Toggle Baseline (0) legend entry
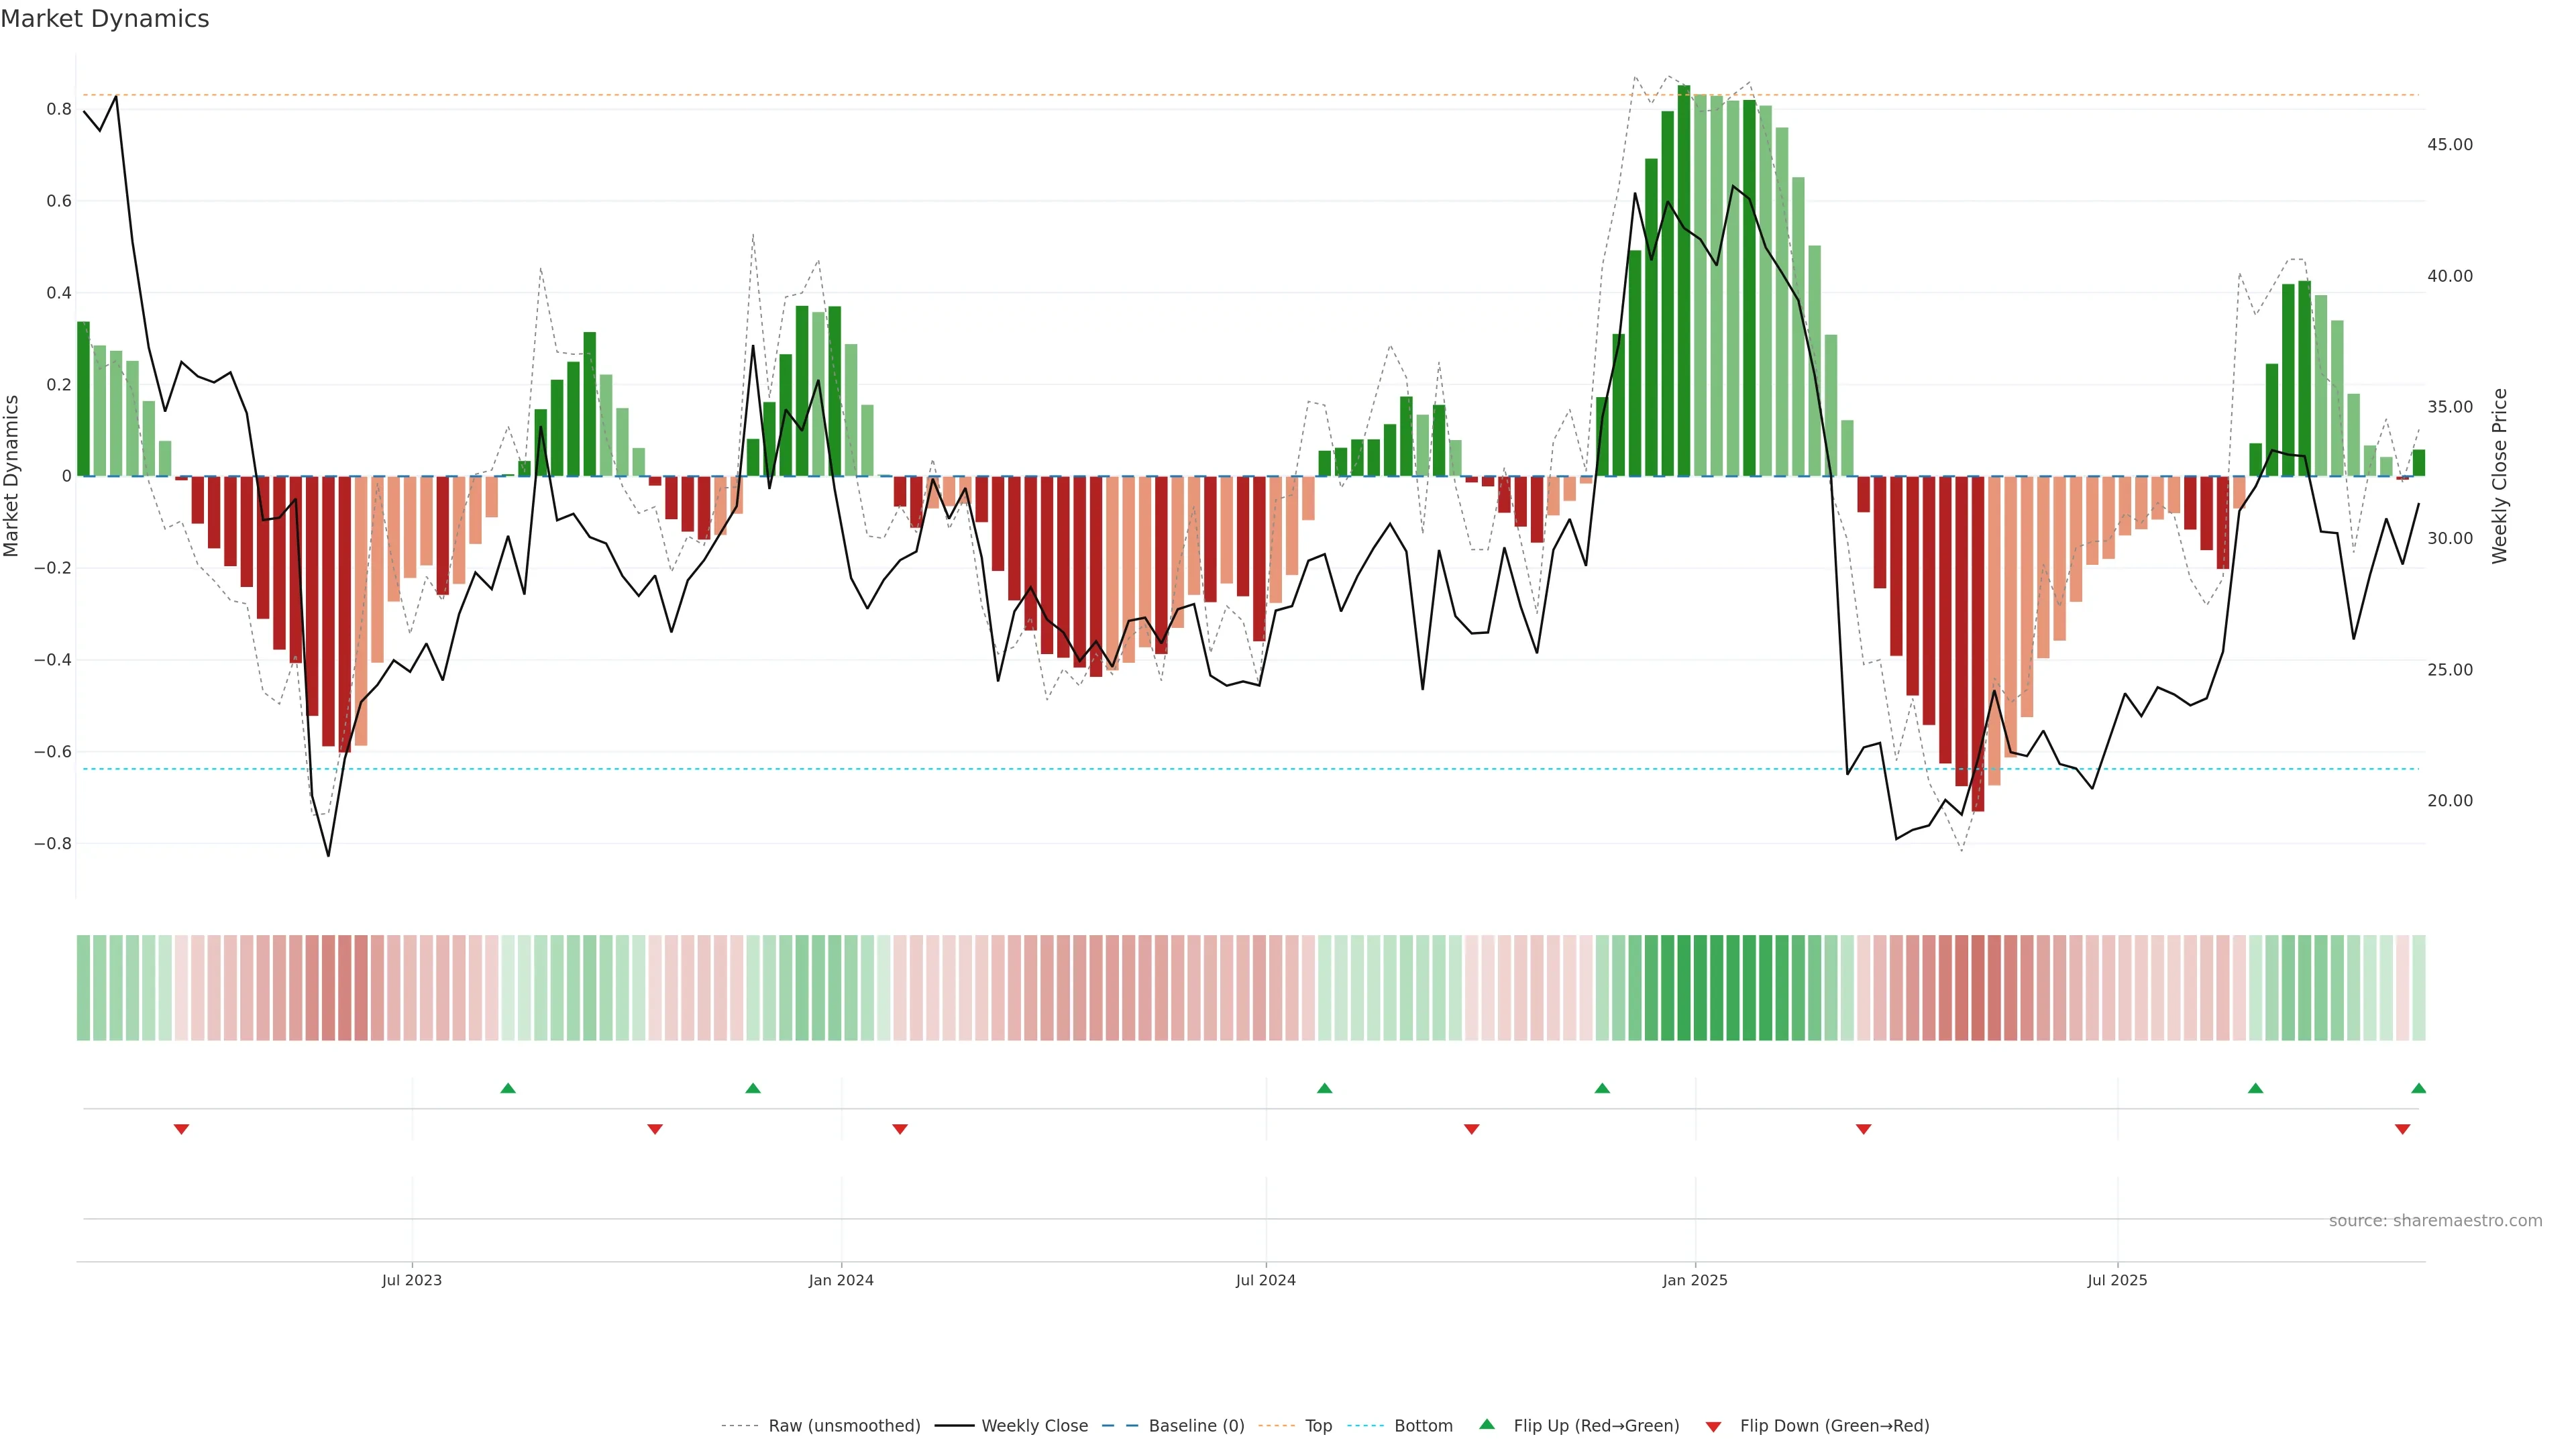 coord(1196,1425)
